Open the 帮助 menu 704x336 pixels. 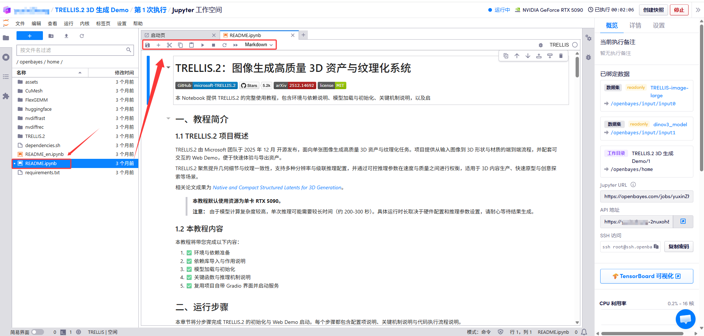(138, 23)
